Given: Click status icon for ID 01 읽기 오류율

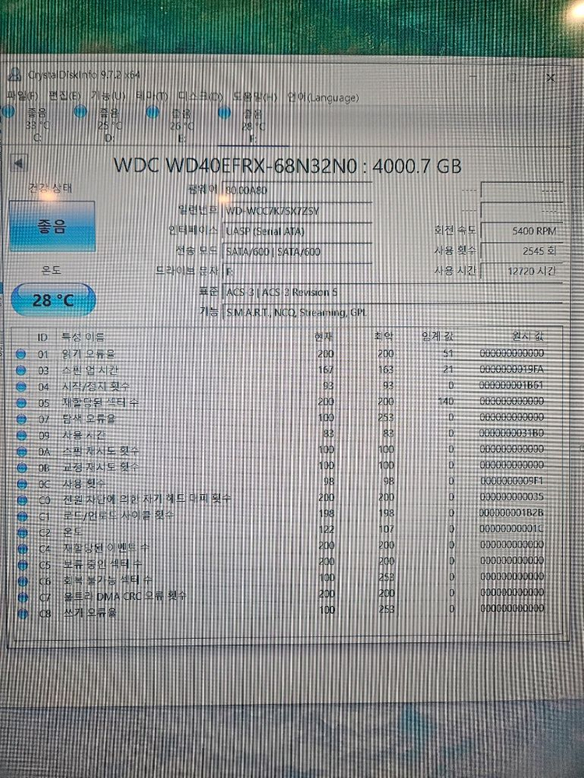Looking at the screenshot, I should 20,354.
